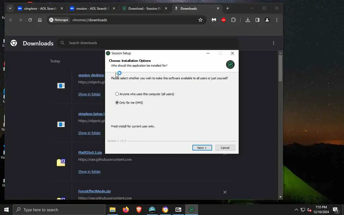Click the Search downloads field

(148, 43)
